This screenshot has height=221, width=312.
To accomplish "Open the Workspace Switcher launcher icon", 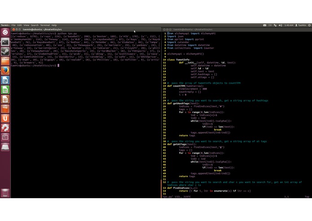I will pyautogui.click(x=5, y=137).
